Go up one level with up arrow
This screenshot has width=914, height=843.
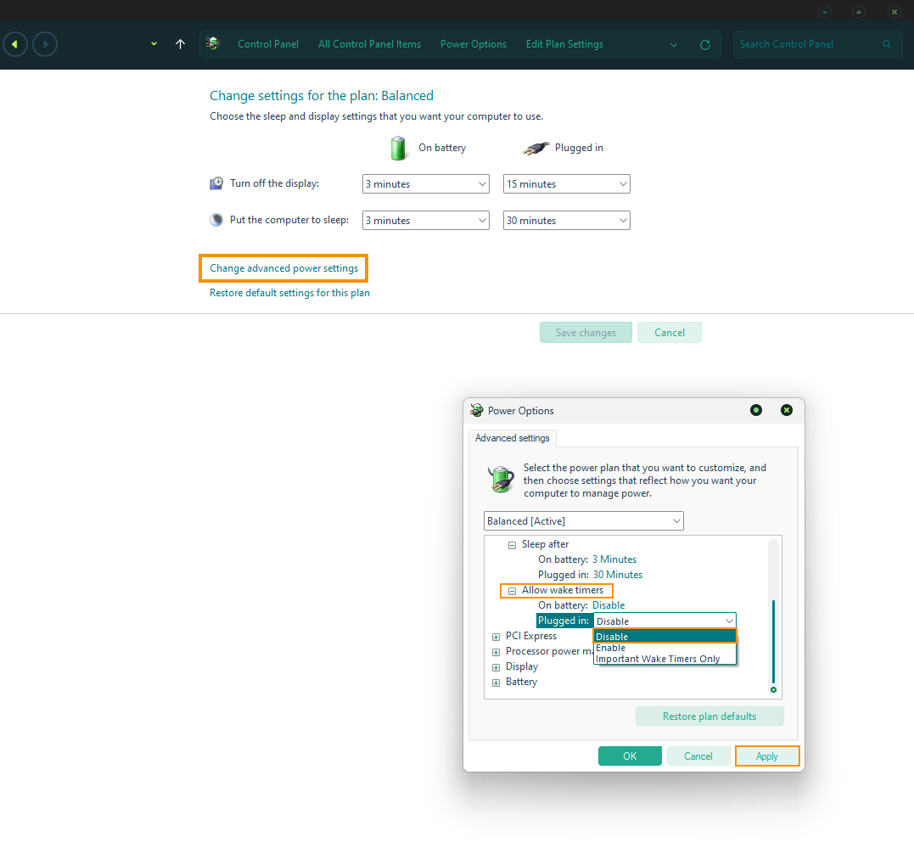[x=180, y=44]
